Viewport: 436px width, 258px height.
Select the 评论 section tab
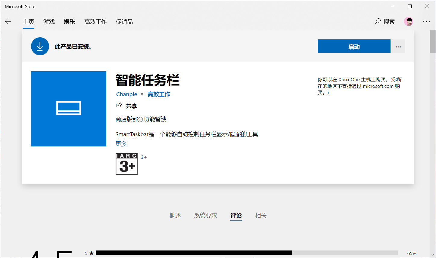point(236,215)
